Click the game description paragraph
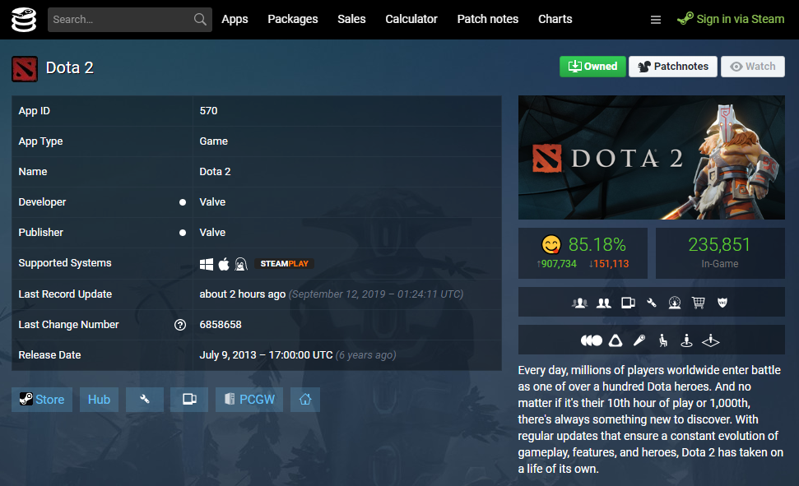The height and width of the screenshot is (486, 799). [x=651, y=419]
